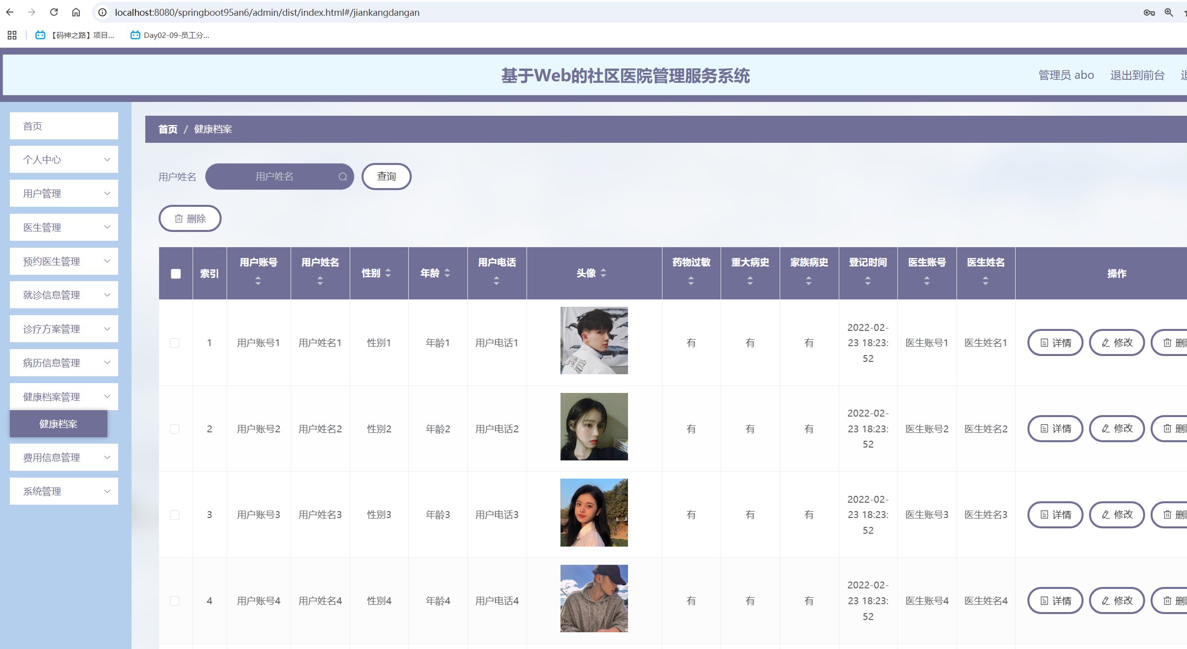
Task: Collapse the 健康档案管理 sidebar menu
Action: (x=64, y=397)
